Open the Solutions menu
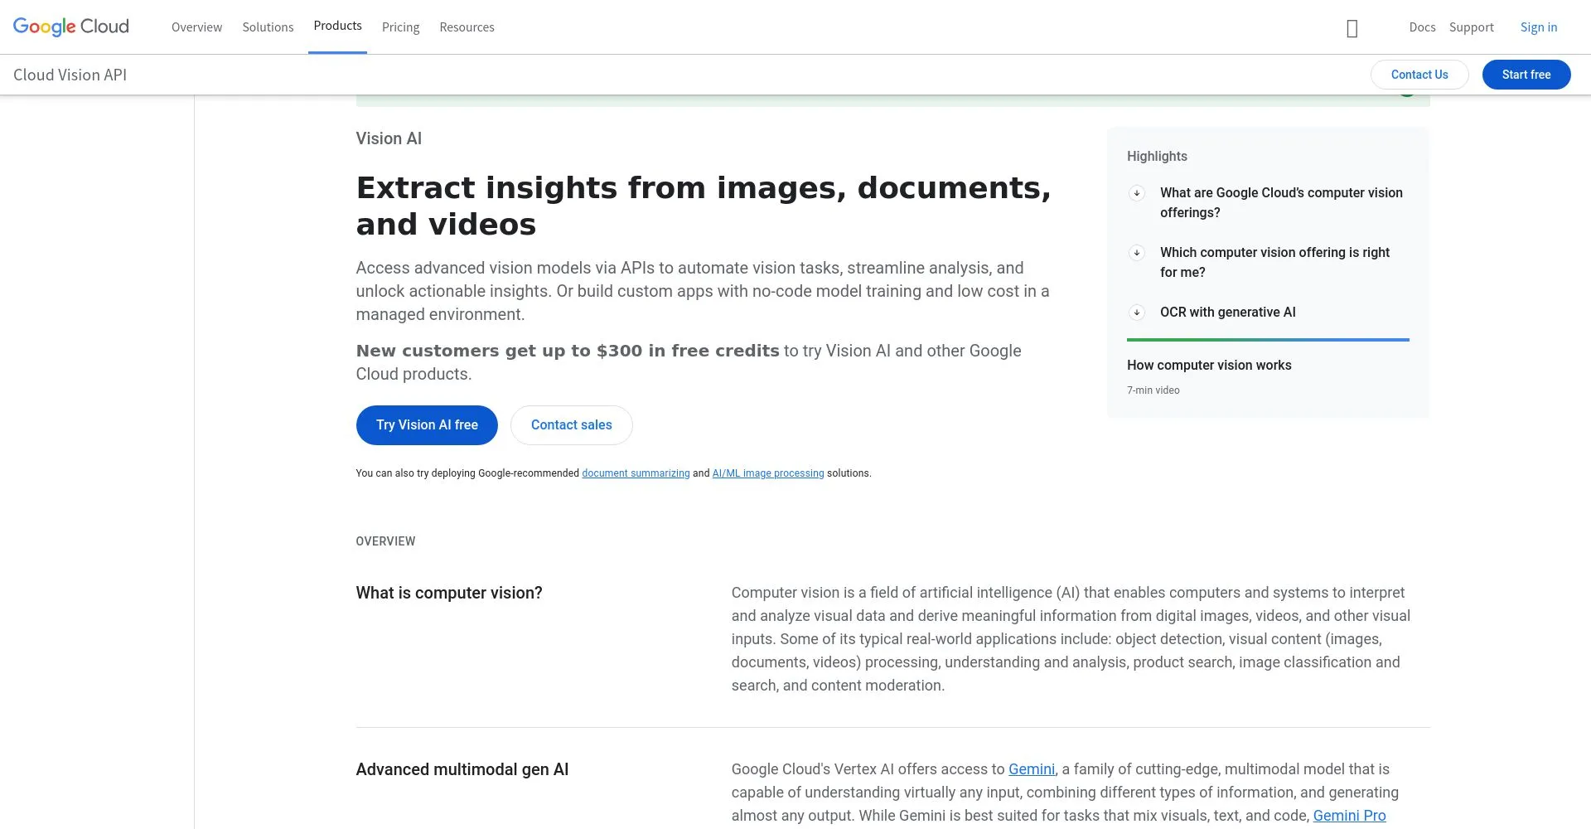Screen dimensions: 1591x829 (268, 27)
